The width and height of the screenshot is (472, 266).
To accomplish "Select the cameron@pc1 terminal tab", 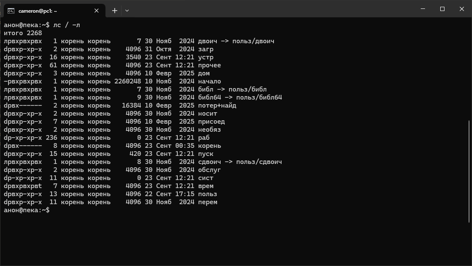I will (x=55, y=11).
